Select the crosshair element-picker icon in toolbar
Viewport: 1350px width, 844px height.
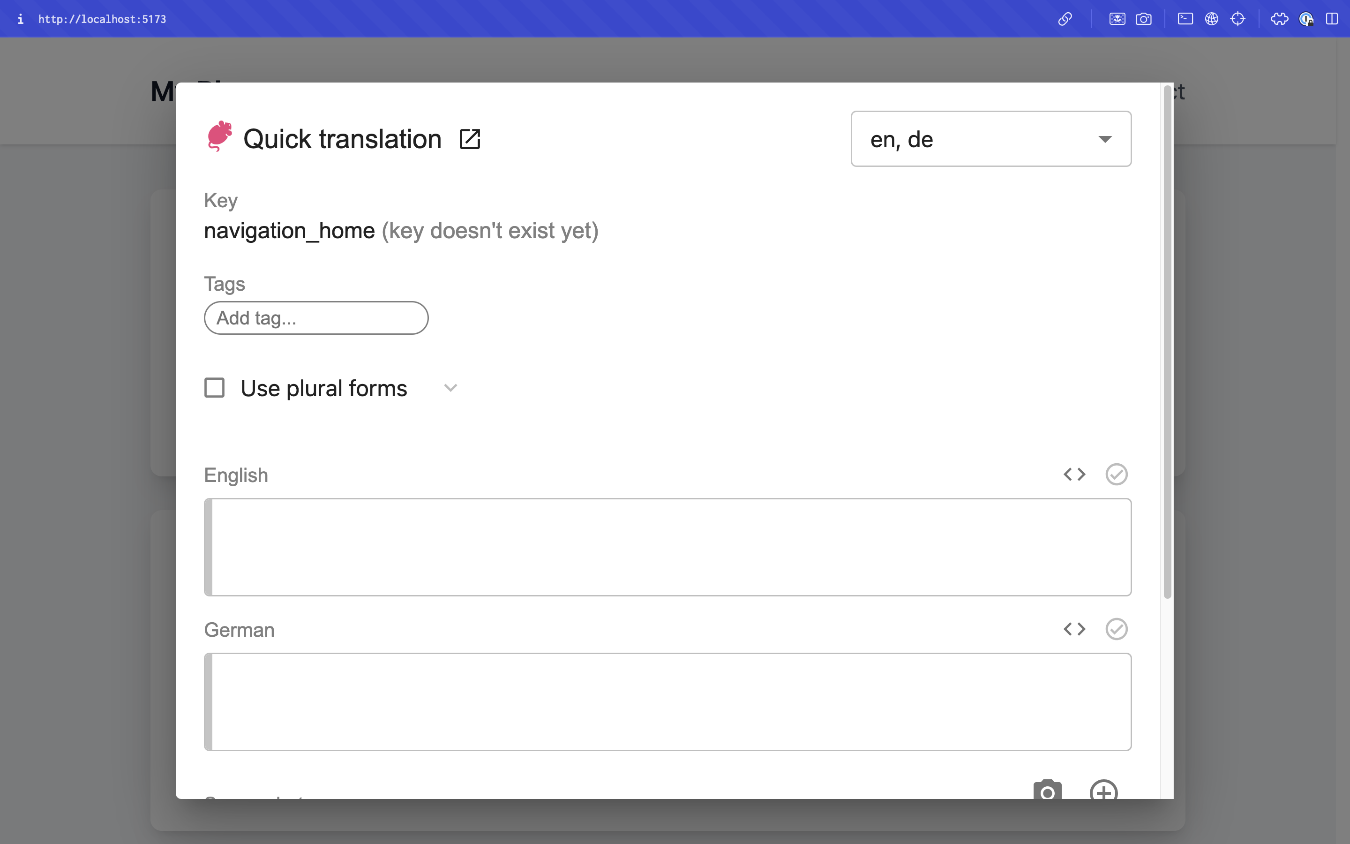[x=1238, y=18]
